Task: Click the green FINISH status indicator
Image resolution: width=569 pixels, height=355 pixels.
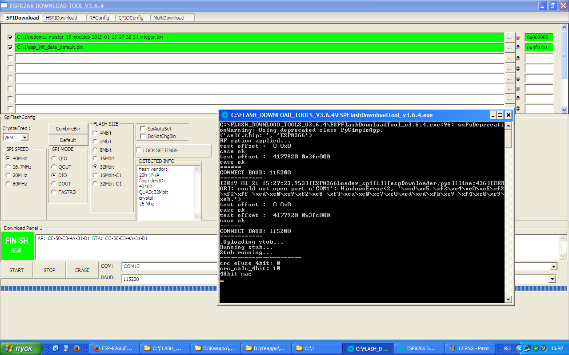Action: (x=17, y=245)
